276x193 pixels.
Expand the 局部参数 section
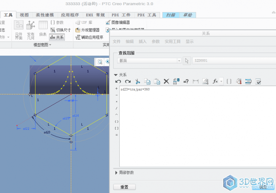[116, 173]
